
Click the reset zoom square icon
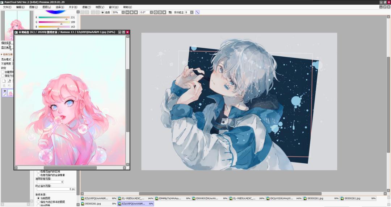click(x=136, y=12)
